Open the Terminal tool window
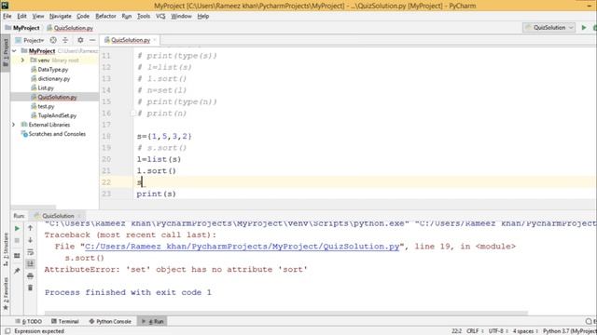 click(65, 321)
